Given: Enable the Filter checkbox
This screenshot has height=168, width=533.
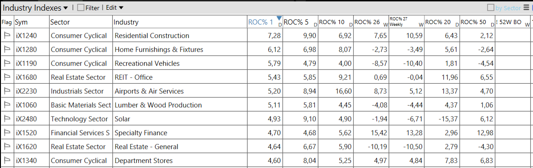Looking at the screenshot, I should point(81,8).
